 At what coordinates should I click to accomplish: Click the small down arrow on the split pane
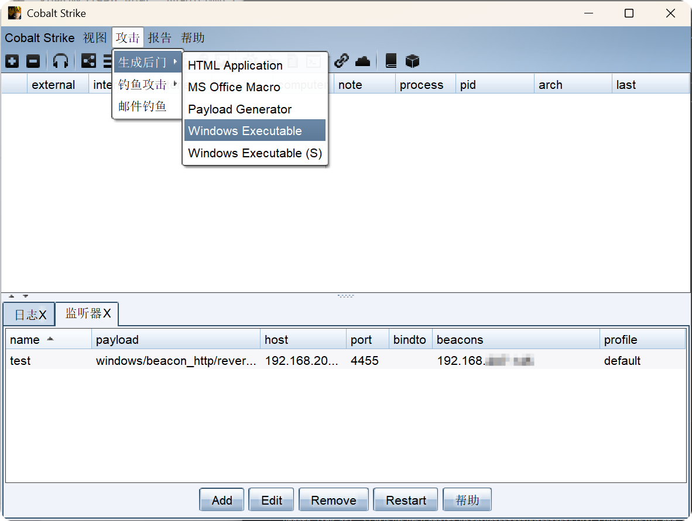26,296
